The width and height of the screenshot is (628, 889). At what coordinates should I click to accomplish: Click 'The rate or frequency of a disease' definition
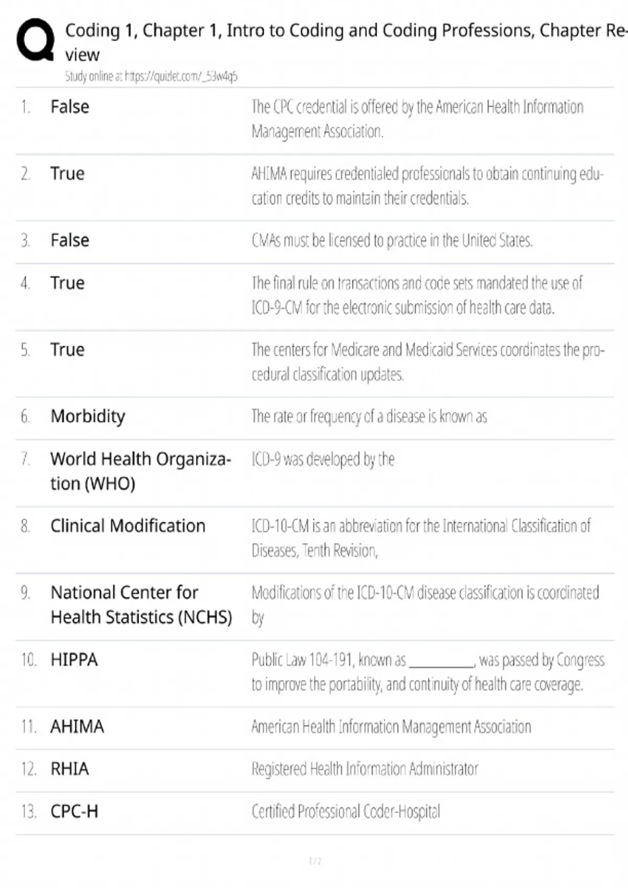369,416
